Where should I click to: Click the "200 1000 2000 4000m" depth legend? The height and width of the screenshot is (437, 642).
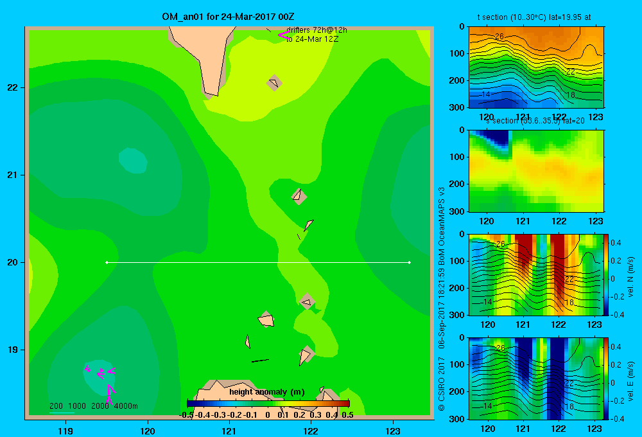click(x=93, y=406)
